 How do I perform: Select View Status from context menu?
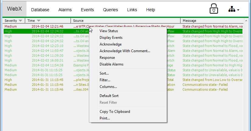click(108, 31)
